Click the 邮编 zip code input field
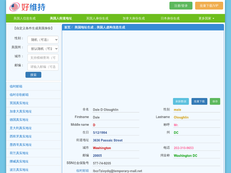The width and height of the screenshot is (231, 173). 43,67
